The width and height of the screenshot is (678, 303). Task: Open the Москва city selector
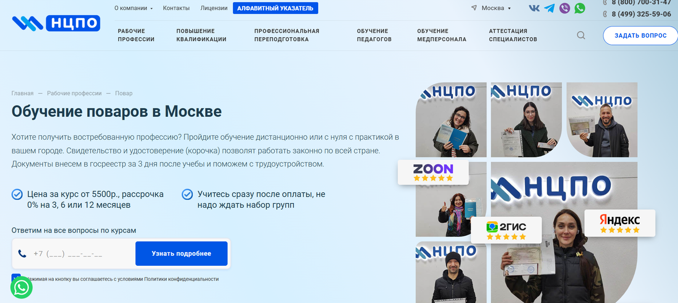pyautogui.click(x=496, y=8)
